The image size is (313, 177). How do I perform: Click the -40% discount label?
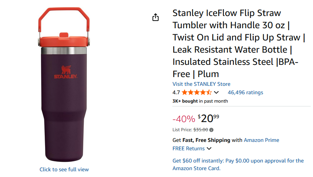[184, 119]
